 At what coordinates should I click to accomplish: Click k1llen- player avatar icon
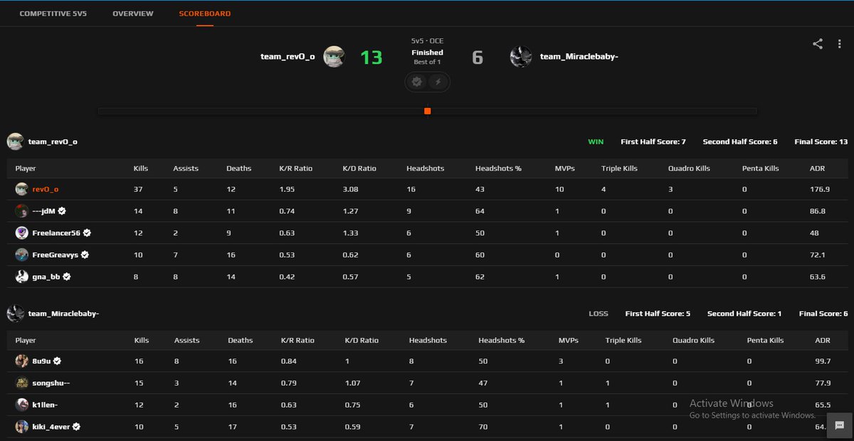(22, 405)
